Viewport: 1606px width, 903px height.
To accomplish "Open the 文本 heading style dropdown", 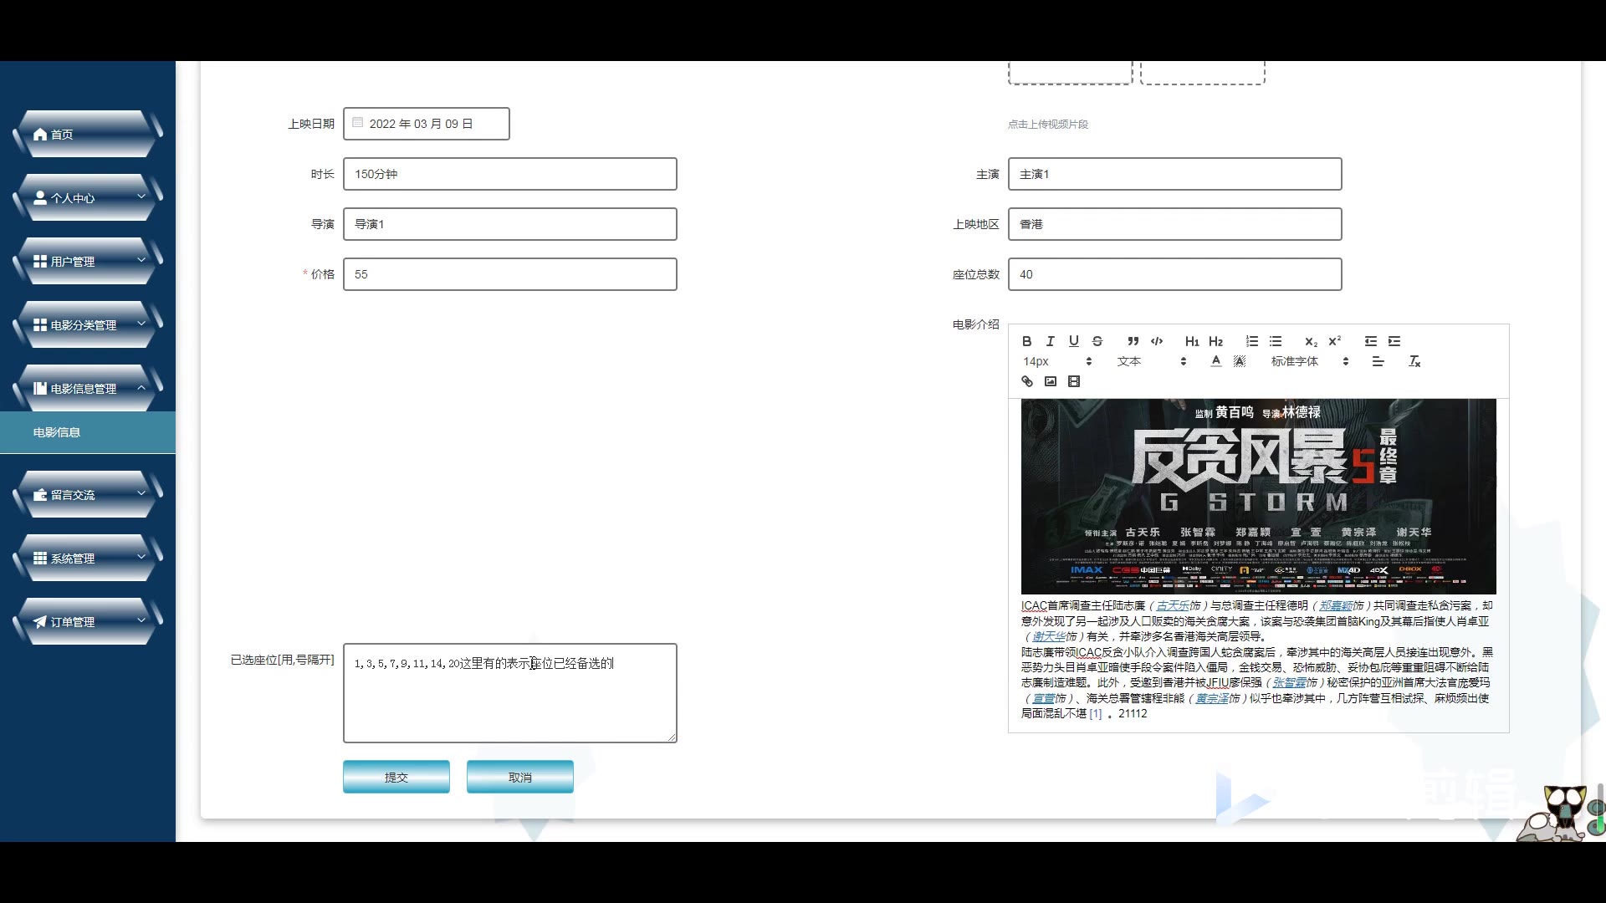I will (1151, 361).
